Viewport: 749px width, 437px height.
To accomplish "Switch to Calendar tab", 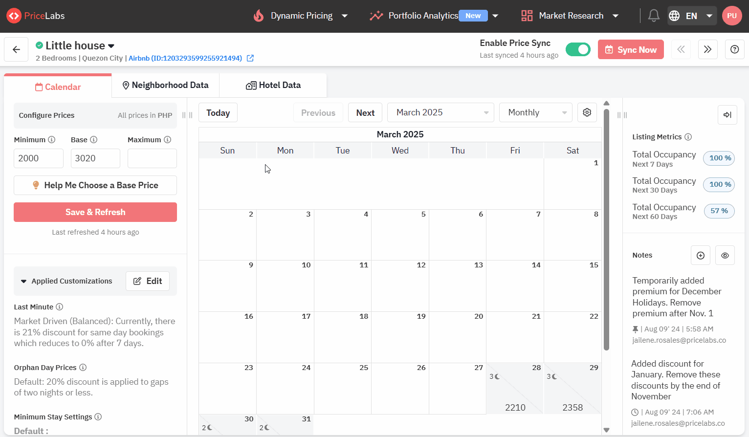I will [58, 87].
